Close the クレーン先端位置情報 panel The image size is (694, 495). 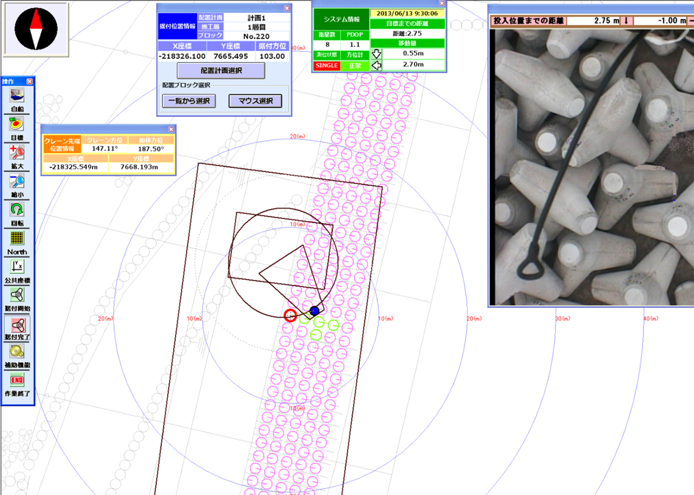[171, 129]
